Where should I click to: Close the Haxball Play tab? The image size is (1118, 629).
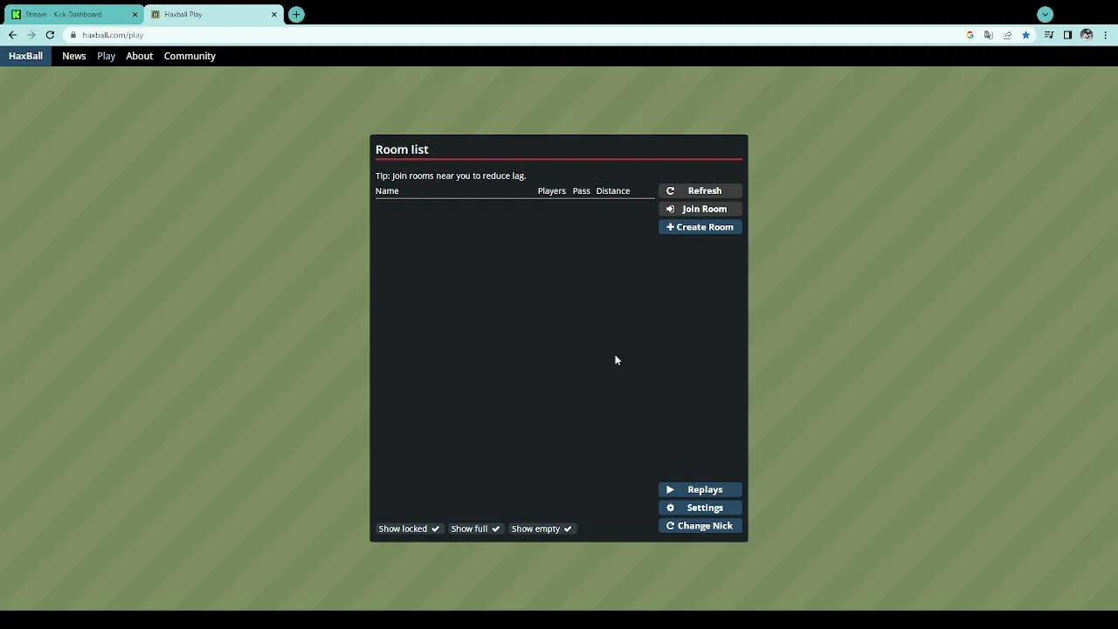274,14
